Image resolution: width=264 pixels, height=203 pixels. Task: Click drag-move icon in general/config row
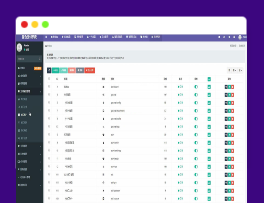226,103
